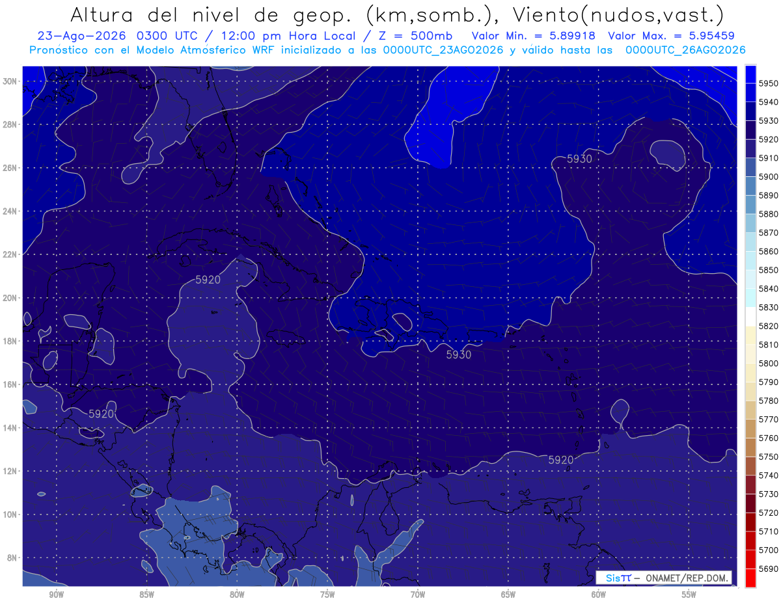Select the '0000UTC_23AGO2026' initialization time

(x=443, y=49)
